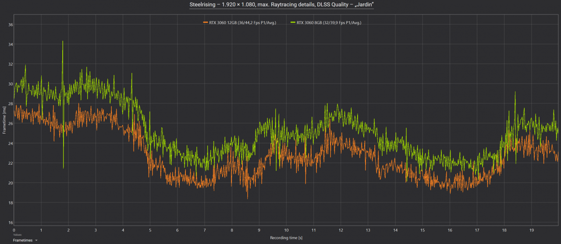Click the 16 tick on the frametime axis
561x244 pixels.
click(x=10, y=223)
